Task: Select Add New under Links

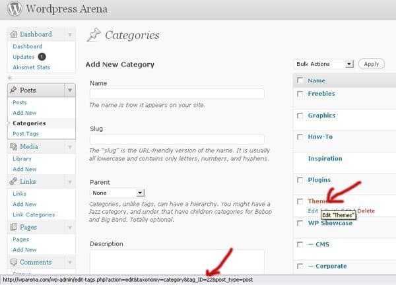Action: click(24, 205)
